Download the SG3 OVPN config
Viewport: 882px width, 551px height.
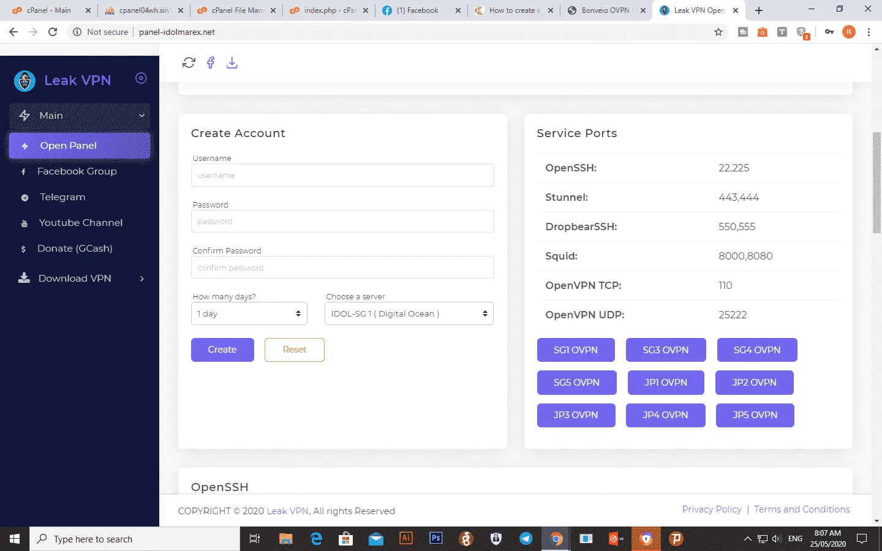tap(666, 350)
